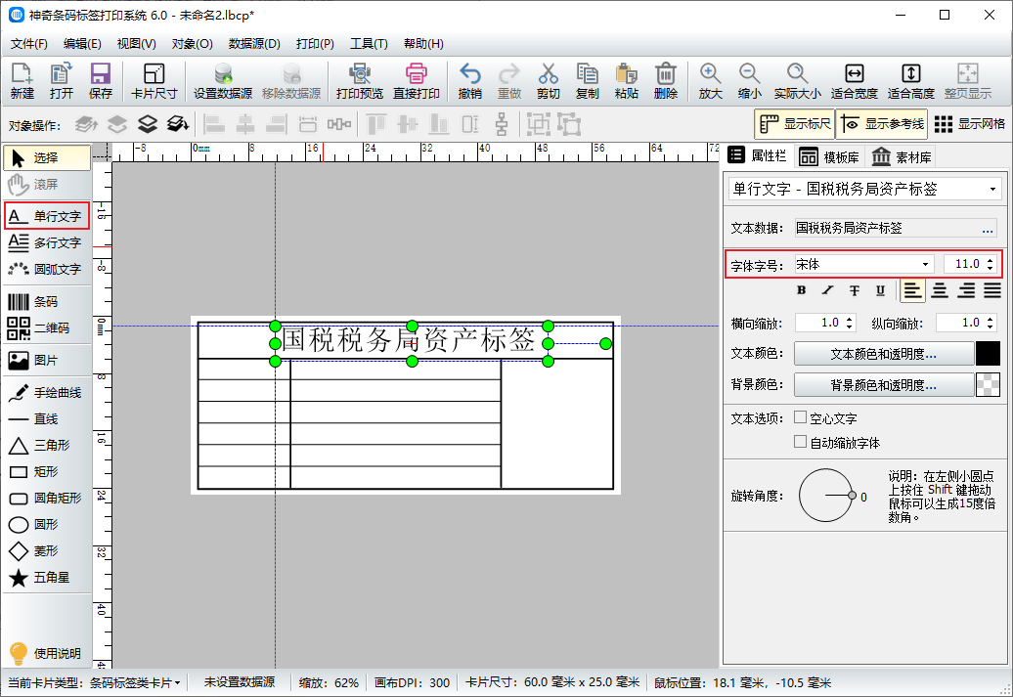Toggle the 显示网格 grid display

(x=969, y=124)
